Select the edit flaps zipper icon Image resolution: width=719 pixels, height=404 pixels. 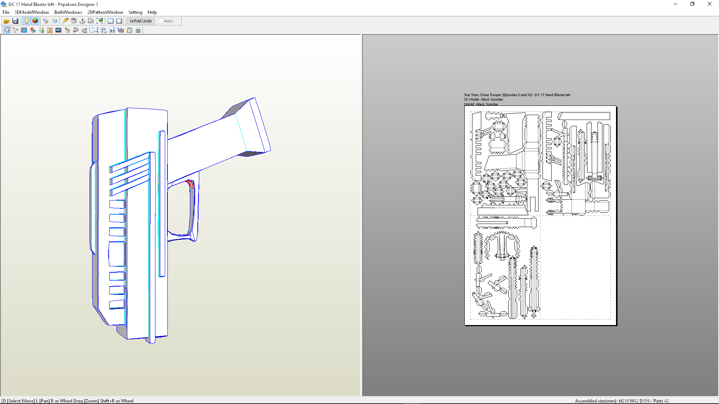pyautogui.click(x=24, y=30)
